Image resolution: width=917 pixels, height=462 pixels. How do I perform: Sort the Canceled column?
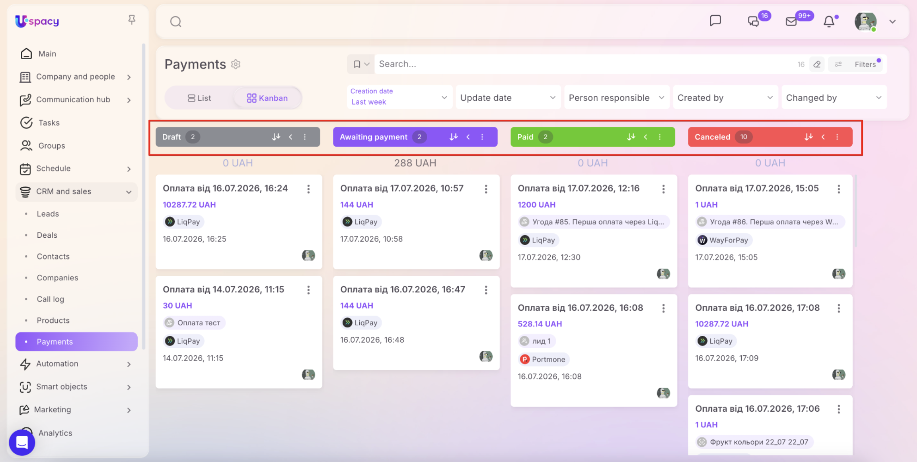pyautogui.click(x=808, y=137)
